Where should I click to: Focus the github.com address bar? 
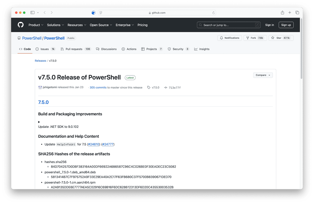pos(157,13)
